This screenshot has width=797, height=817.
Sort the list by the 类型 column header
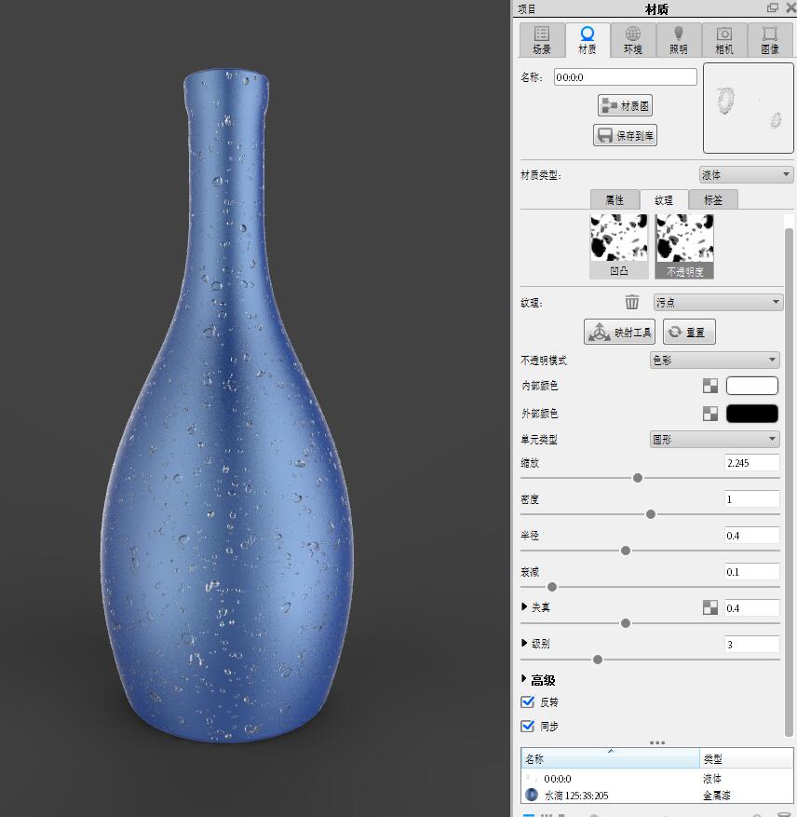(x=747, y=758)
